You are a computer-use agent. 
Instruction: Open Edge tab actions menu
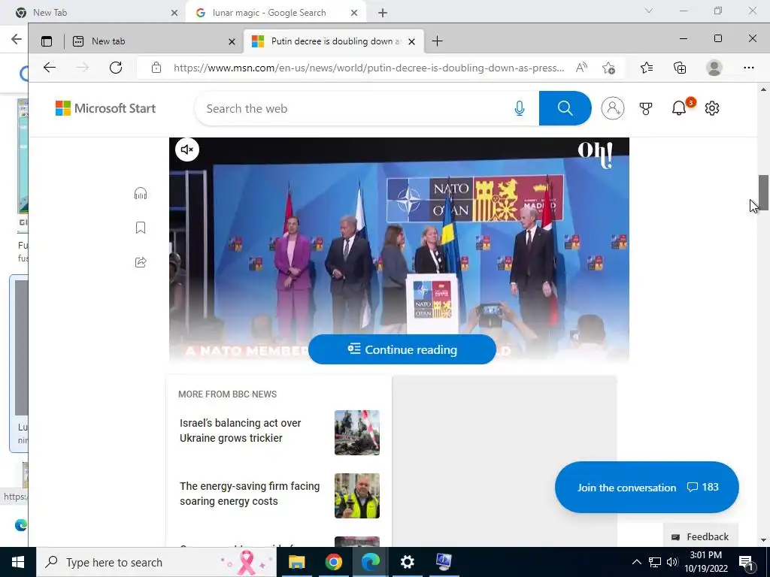point(47,41)
